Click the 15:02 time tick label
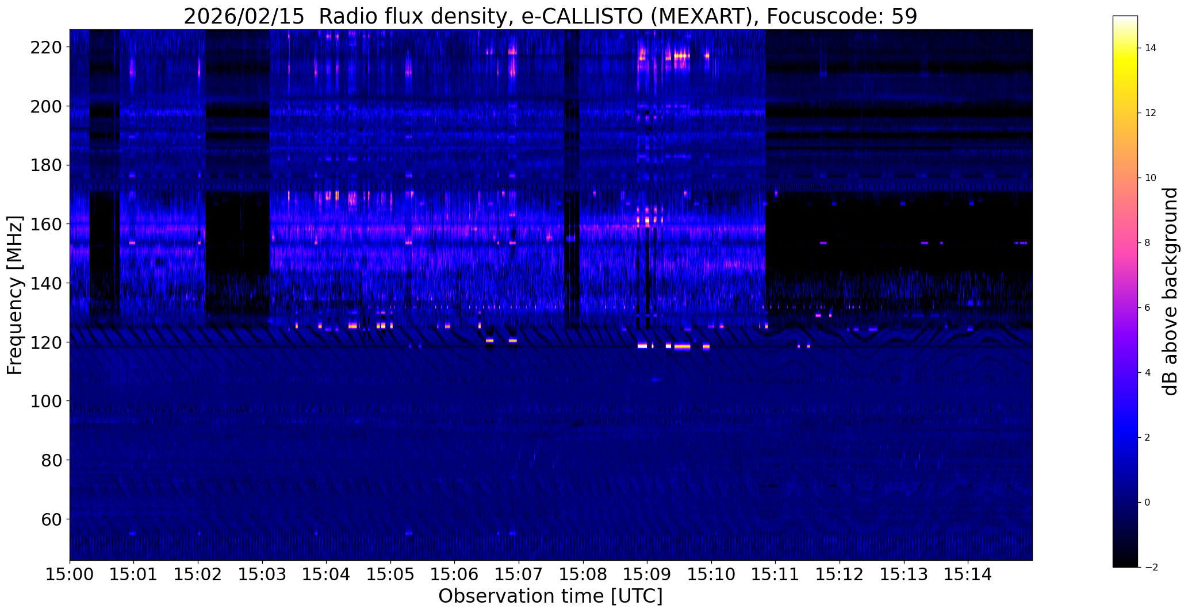 (x=198, y=574)
